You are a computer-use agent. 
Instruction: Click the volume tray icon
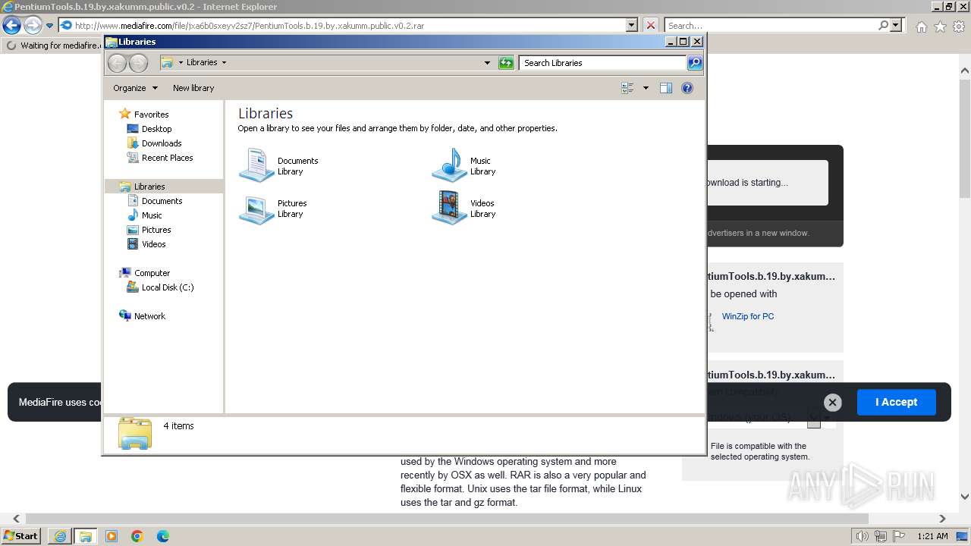pyautogui.click(x=862, y=536)
